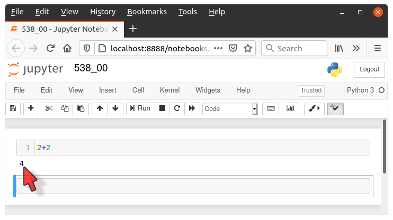Screen dimensions: 393x220
Task: Toggle the Trusted notebook indicator
Action: coord(311,90)
